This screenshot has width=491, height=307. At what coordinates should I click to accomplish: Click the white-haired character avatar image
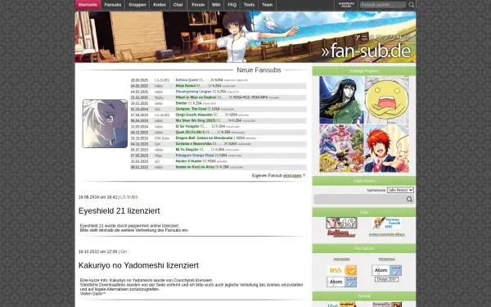105,124
